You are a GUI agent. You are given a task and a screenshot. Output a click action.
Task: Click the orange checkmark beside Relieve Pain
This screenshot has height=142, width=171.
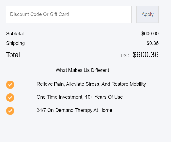[x=10, y=85]
